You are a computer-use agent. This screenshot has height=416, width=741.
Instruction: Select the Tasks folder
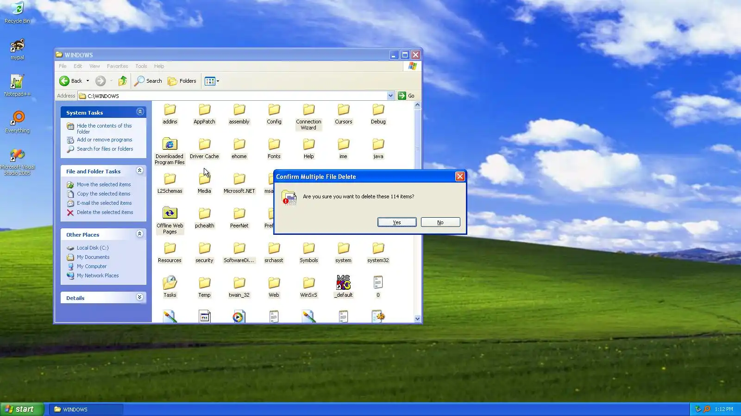pyautogui.click(x=170, y=288)
